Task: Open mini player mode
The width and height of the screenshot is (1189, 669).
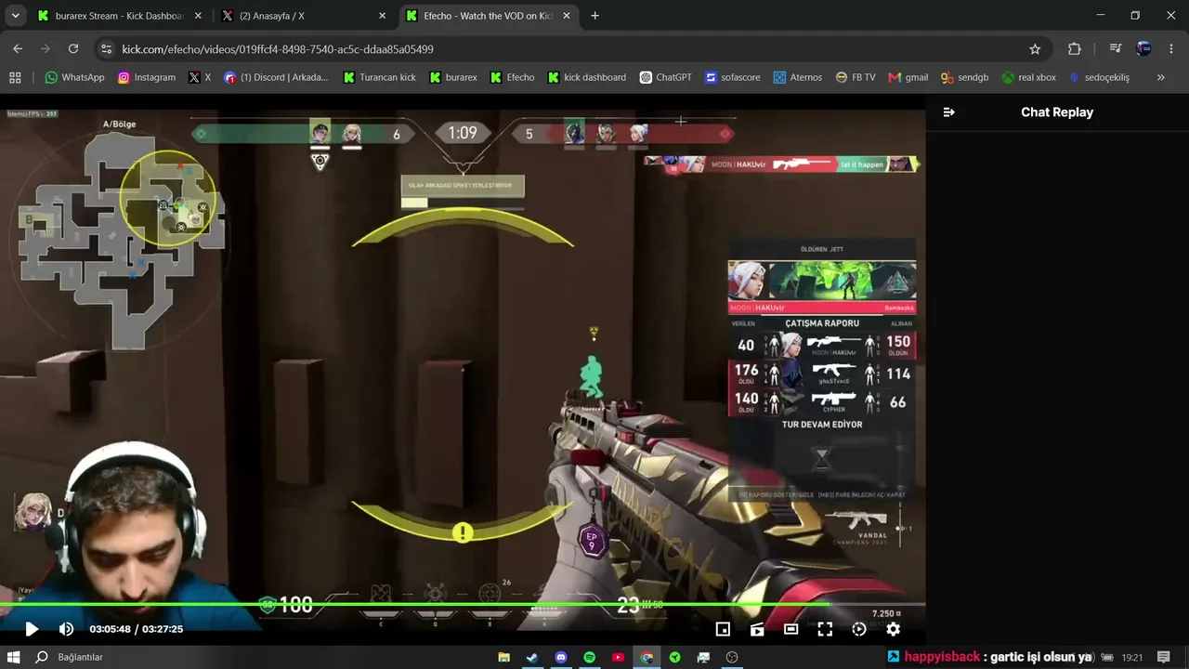Action: tap(723, 629)
